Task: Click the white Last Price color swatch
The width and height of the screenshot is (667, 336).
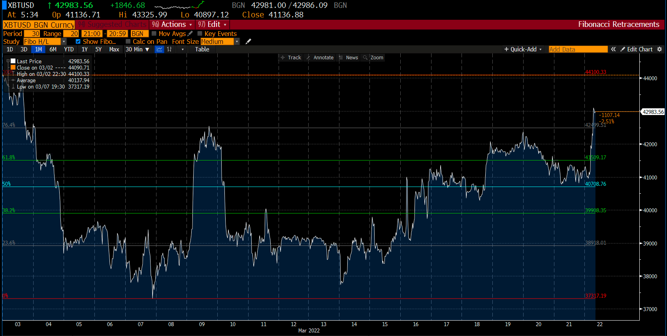Action: [13, 61]
